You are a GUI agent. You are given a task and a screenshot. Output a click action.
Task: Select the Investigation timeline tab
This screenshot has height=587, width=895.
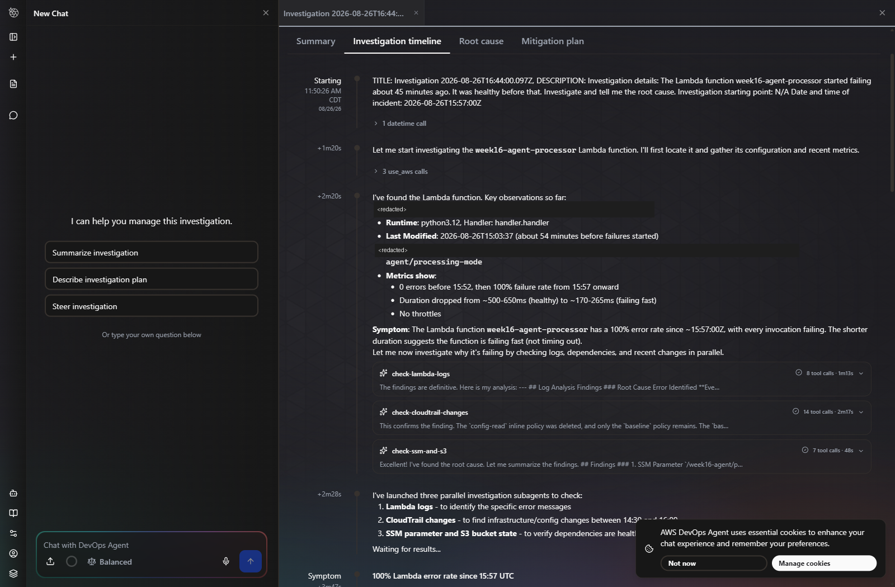point(397,41)
